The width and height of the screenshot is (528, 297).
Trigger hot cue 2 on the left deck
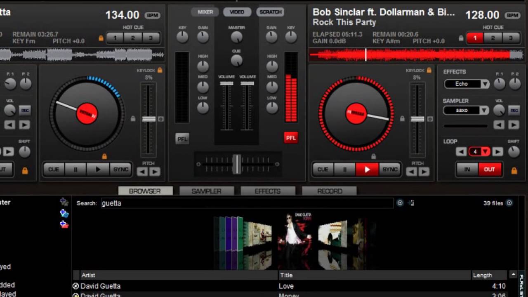click(133, 38)
